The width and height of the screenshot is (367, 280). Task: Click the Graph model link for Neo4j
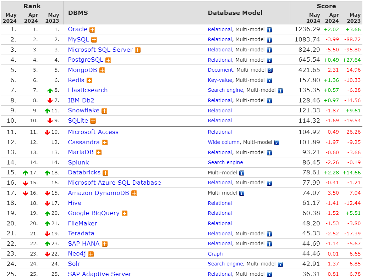tap(215, 254)
